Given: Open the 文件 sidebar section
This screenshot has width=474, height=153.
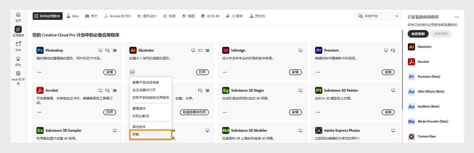Looking at the screenshot, I should (18, 46).
